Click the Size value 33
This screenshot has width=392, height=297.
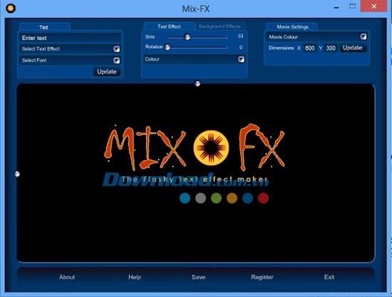[240, 36]
